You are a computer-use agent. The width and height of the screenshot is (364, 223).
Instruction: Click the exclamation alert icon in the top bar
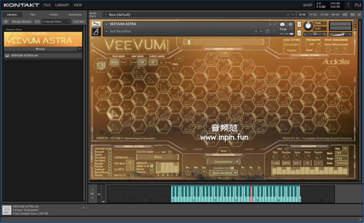click(348, 5)
